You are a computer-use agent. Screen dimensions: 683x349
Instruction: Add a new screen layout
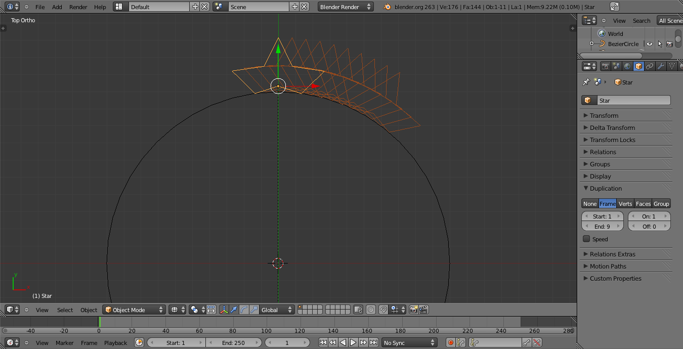pyautogui.click(x=195, y=7)
